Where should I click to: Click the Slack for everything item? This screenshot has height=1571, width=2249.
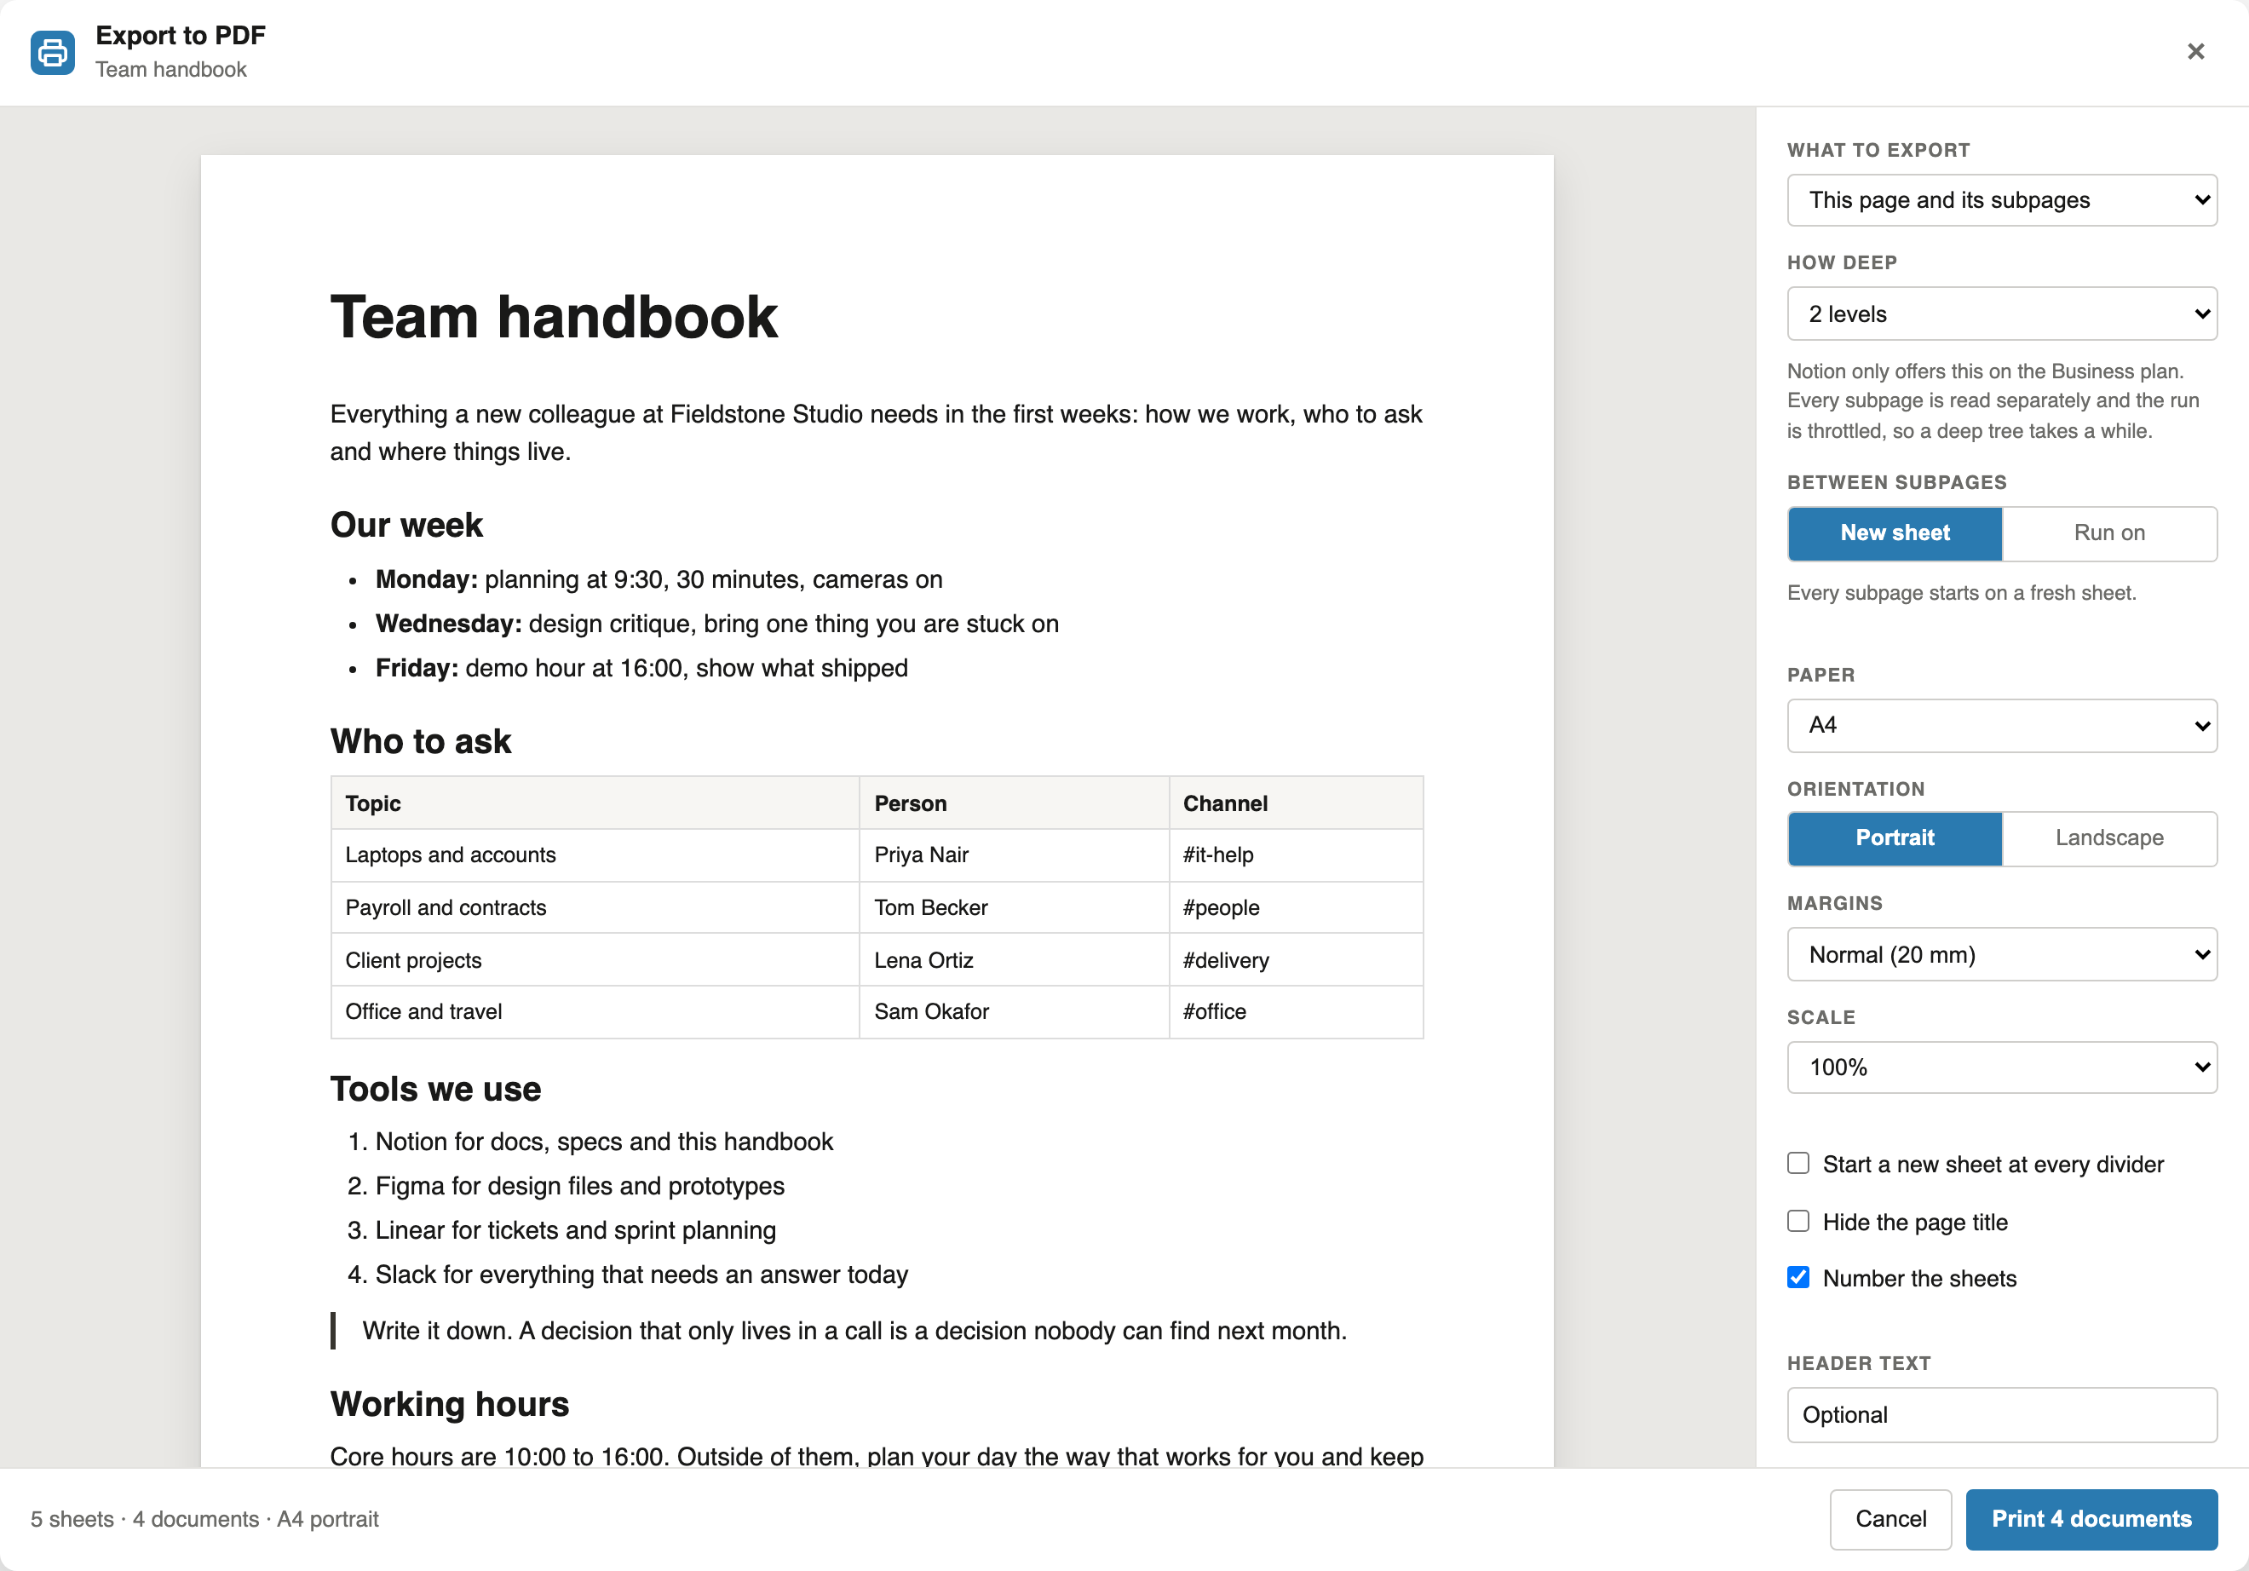[641, 1275]
